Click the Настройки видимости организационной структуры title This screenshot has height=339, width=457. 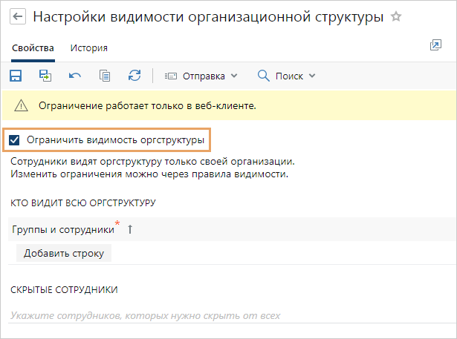(x=209, y=16)
